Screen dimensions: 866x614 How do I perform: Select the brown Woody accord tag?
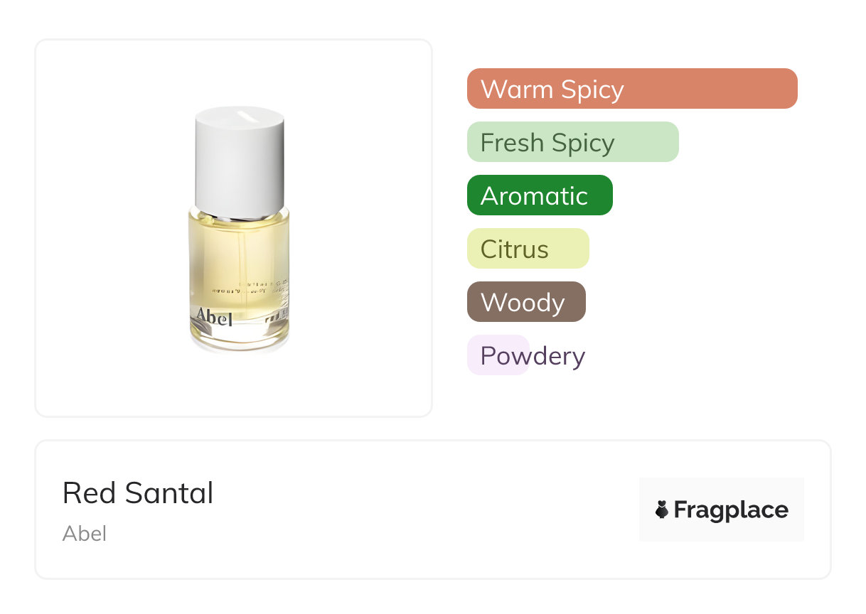click(526, 302)
